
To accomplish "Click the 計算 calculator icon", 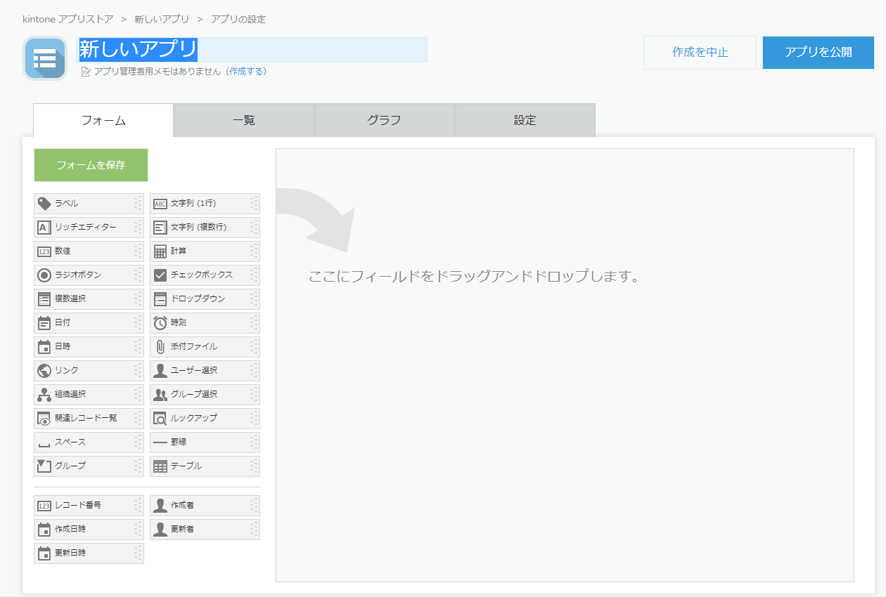I will point(160,251).
